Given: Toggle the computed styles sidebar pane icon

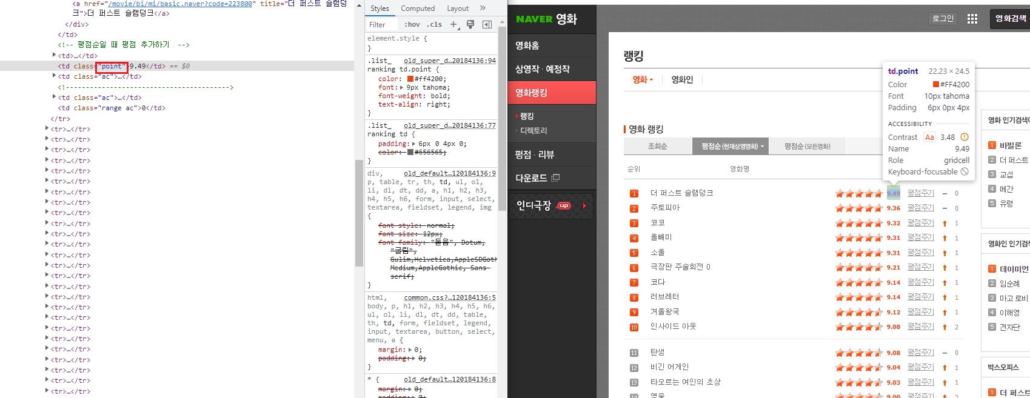Looking at the screenshot, I should [487, 24].
